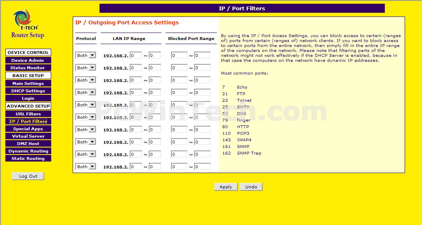422x225 pixels.
Task: Click the Blocked Port Range column header
Action: pyautogui.click(x=191, y=38)
